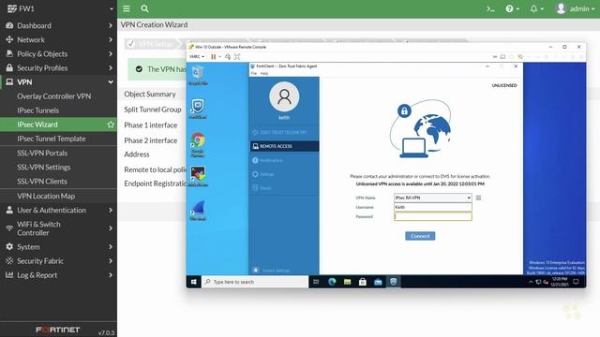Open Overlay Controller VPN page
Viewport: 600px width, 337px height.
54,96
